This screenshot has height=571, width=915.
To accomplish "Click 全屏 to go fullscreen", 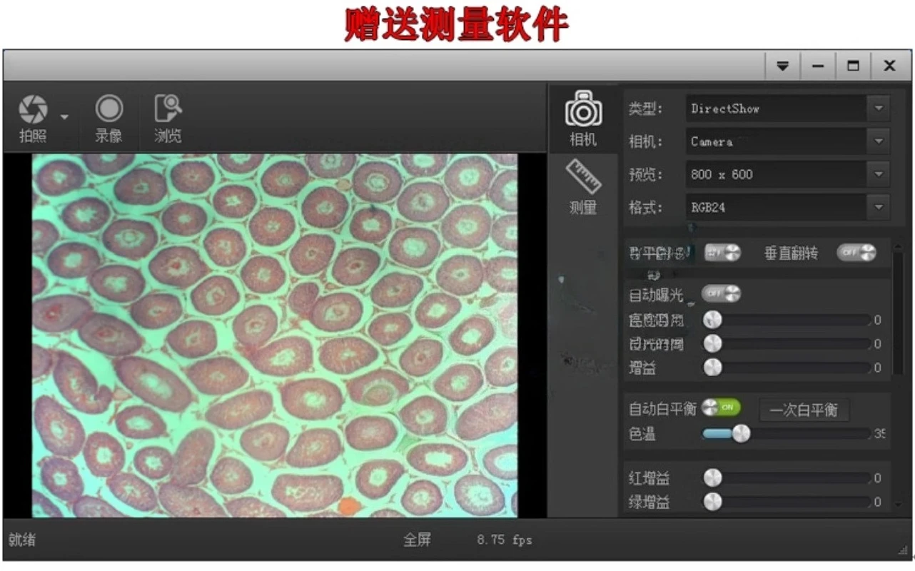I will pyautogui.click(x=417, y=540).
